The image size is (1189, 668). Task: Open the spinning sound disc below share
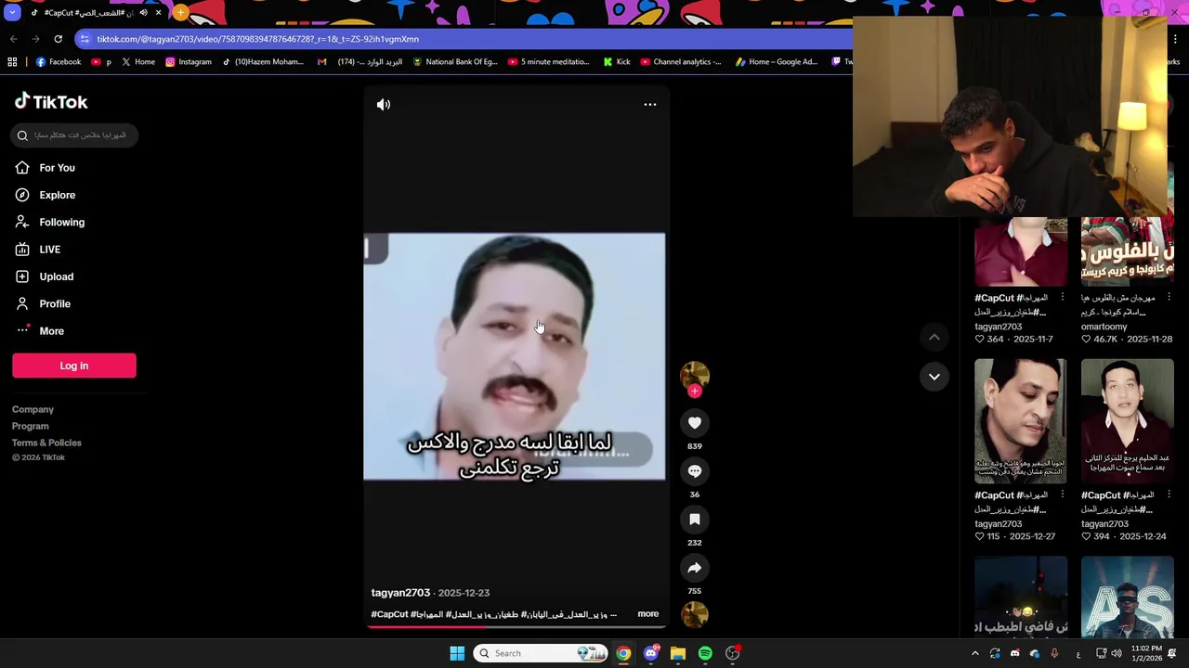[x=695, y=614]
